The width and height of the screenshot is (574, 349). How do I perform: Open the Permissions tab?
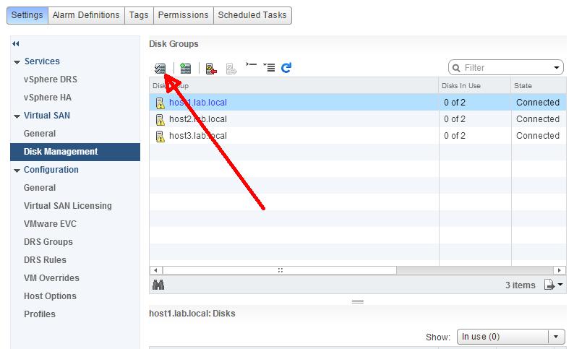[x=183, y=15]
